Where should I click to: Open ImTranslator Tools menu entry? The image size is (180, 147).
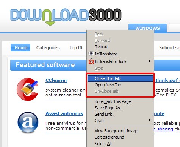point(121,61)
